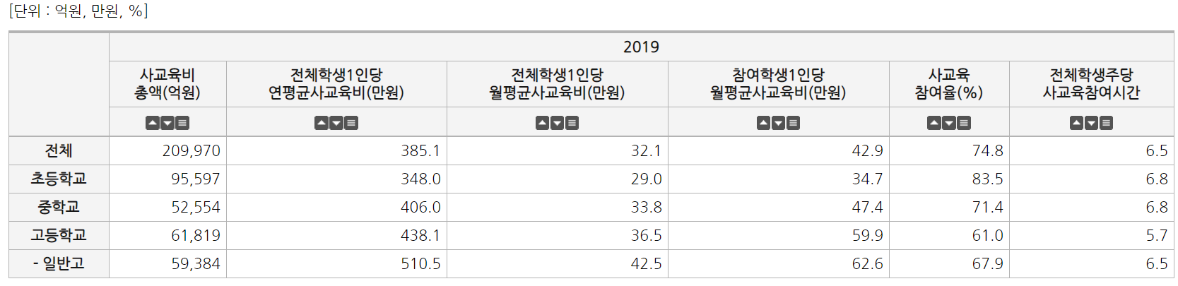Image resolution: width=1178 pixels, height=286 pixels.
Task: Open menu icon for 사교육비 총액 column
Action: click(x=182, y=123)
